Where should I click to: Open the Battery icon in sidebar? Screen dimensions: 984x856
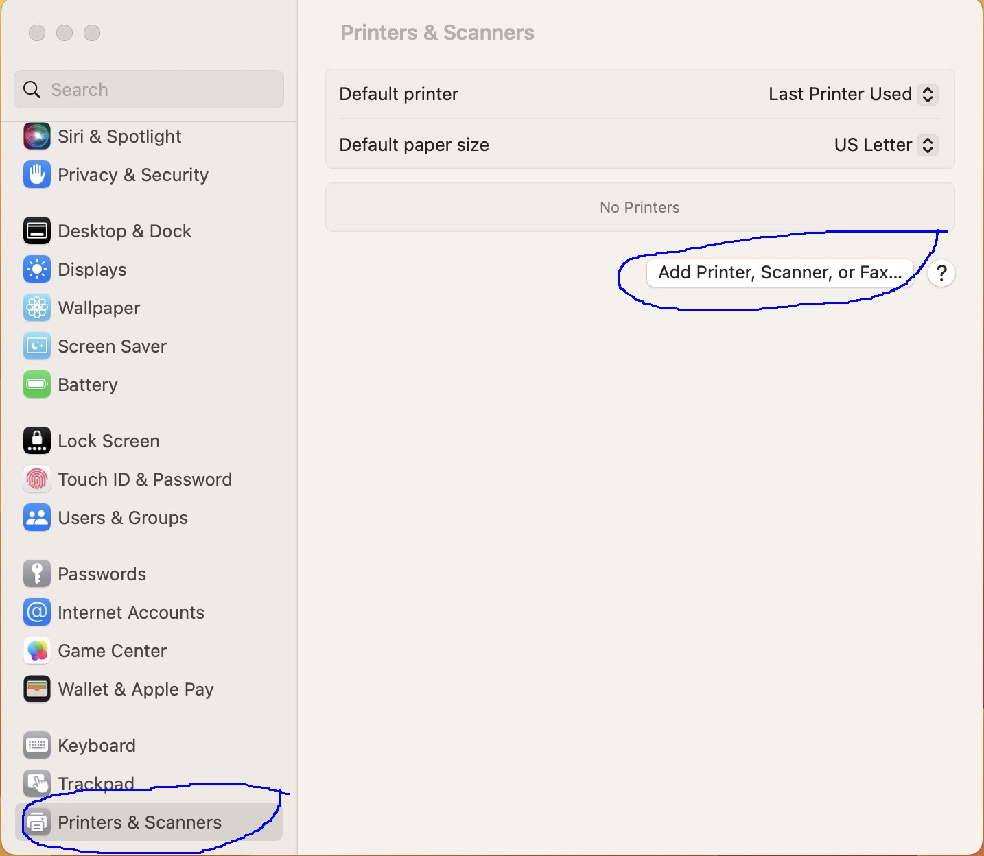click(x=36, y=385)
